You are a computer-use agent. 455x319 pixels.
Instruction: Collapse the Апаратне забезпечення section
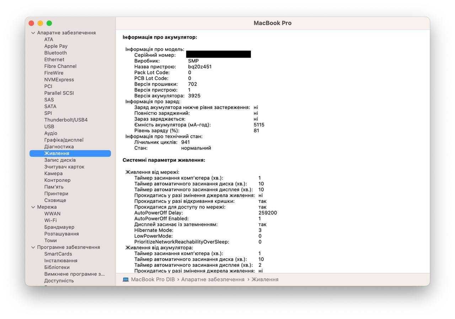point(33,33)
